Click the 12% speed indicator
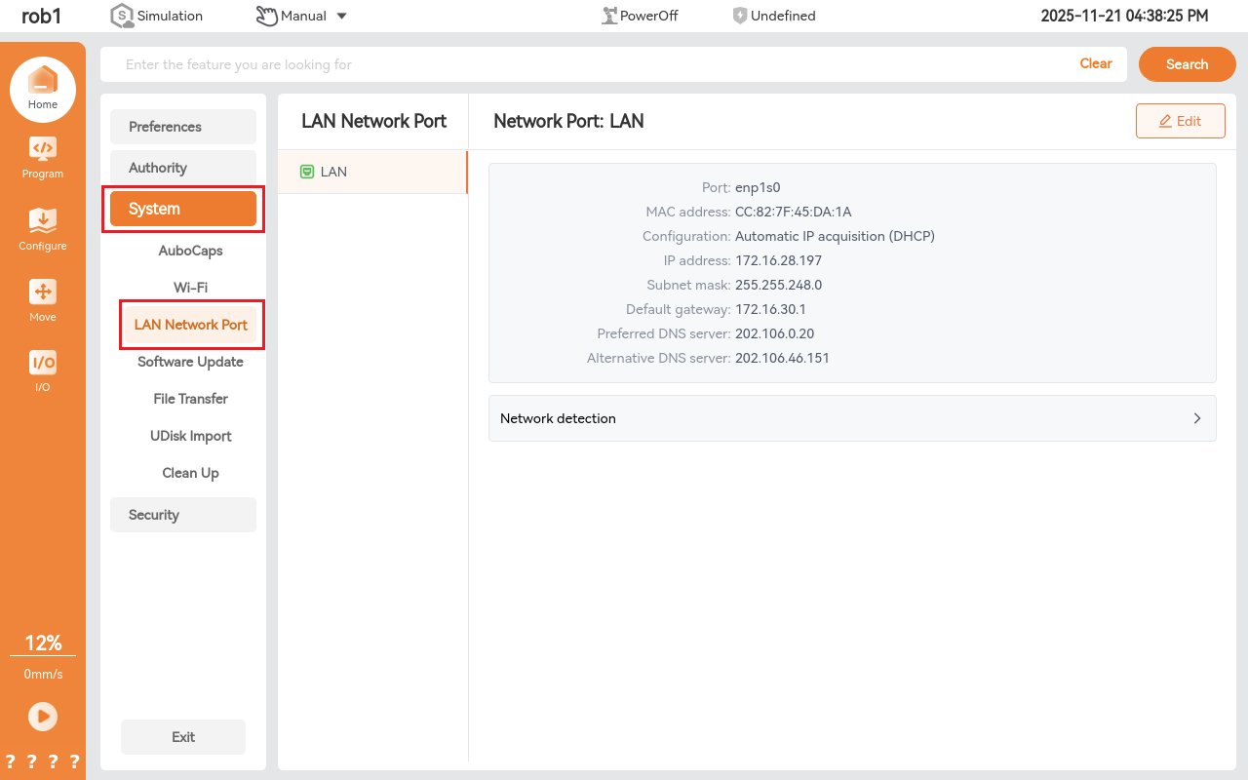This screenshot has height=780, width=1248. 43,643
